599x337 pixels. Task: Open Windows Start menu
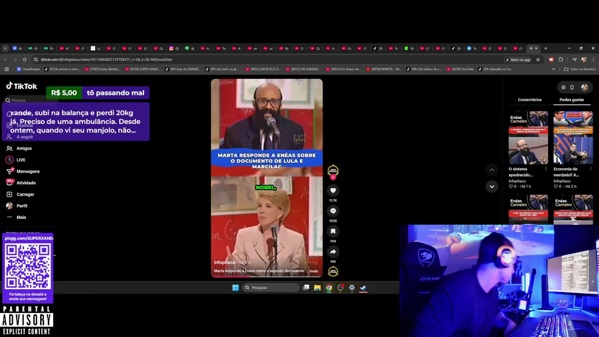(x=235, y=288)
